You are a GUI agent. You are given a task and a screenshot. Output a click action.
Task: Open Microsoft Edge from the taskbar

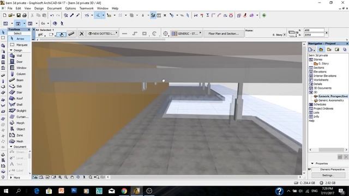pyautogui.click(x=37, y=191)
